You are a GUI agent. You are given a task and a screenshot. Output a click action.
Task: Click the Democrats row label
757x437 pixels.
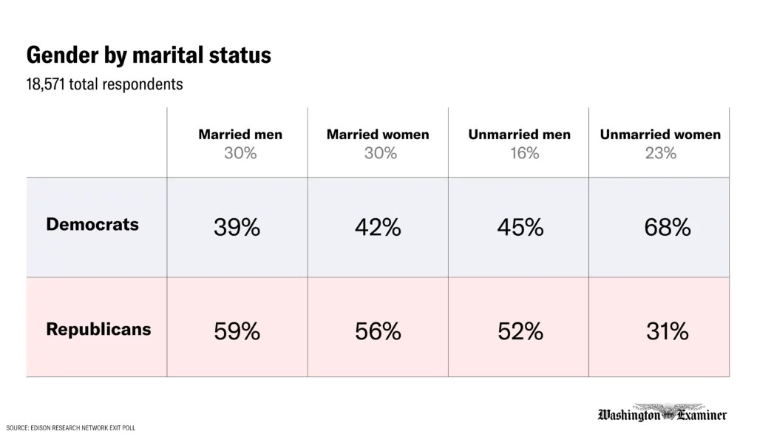click(x=92, y=224)
